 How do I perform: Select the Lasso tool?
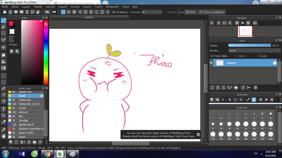point(4,82)
